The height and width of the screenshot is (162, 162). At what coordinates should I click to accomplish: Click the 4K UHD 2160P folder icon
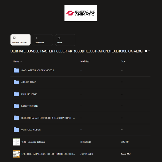[x=16, y=82]
